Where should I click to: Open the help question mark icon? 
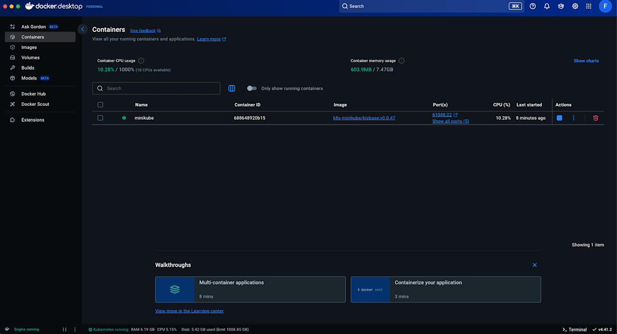tap(533, 6)
